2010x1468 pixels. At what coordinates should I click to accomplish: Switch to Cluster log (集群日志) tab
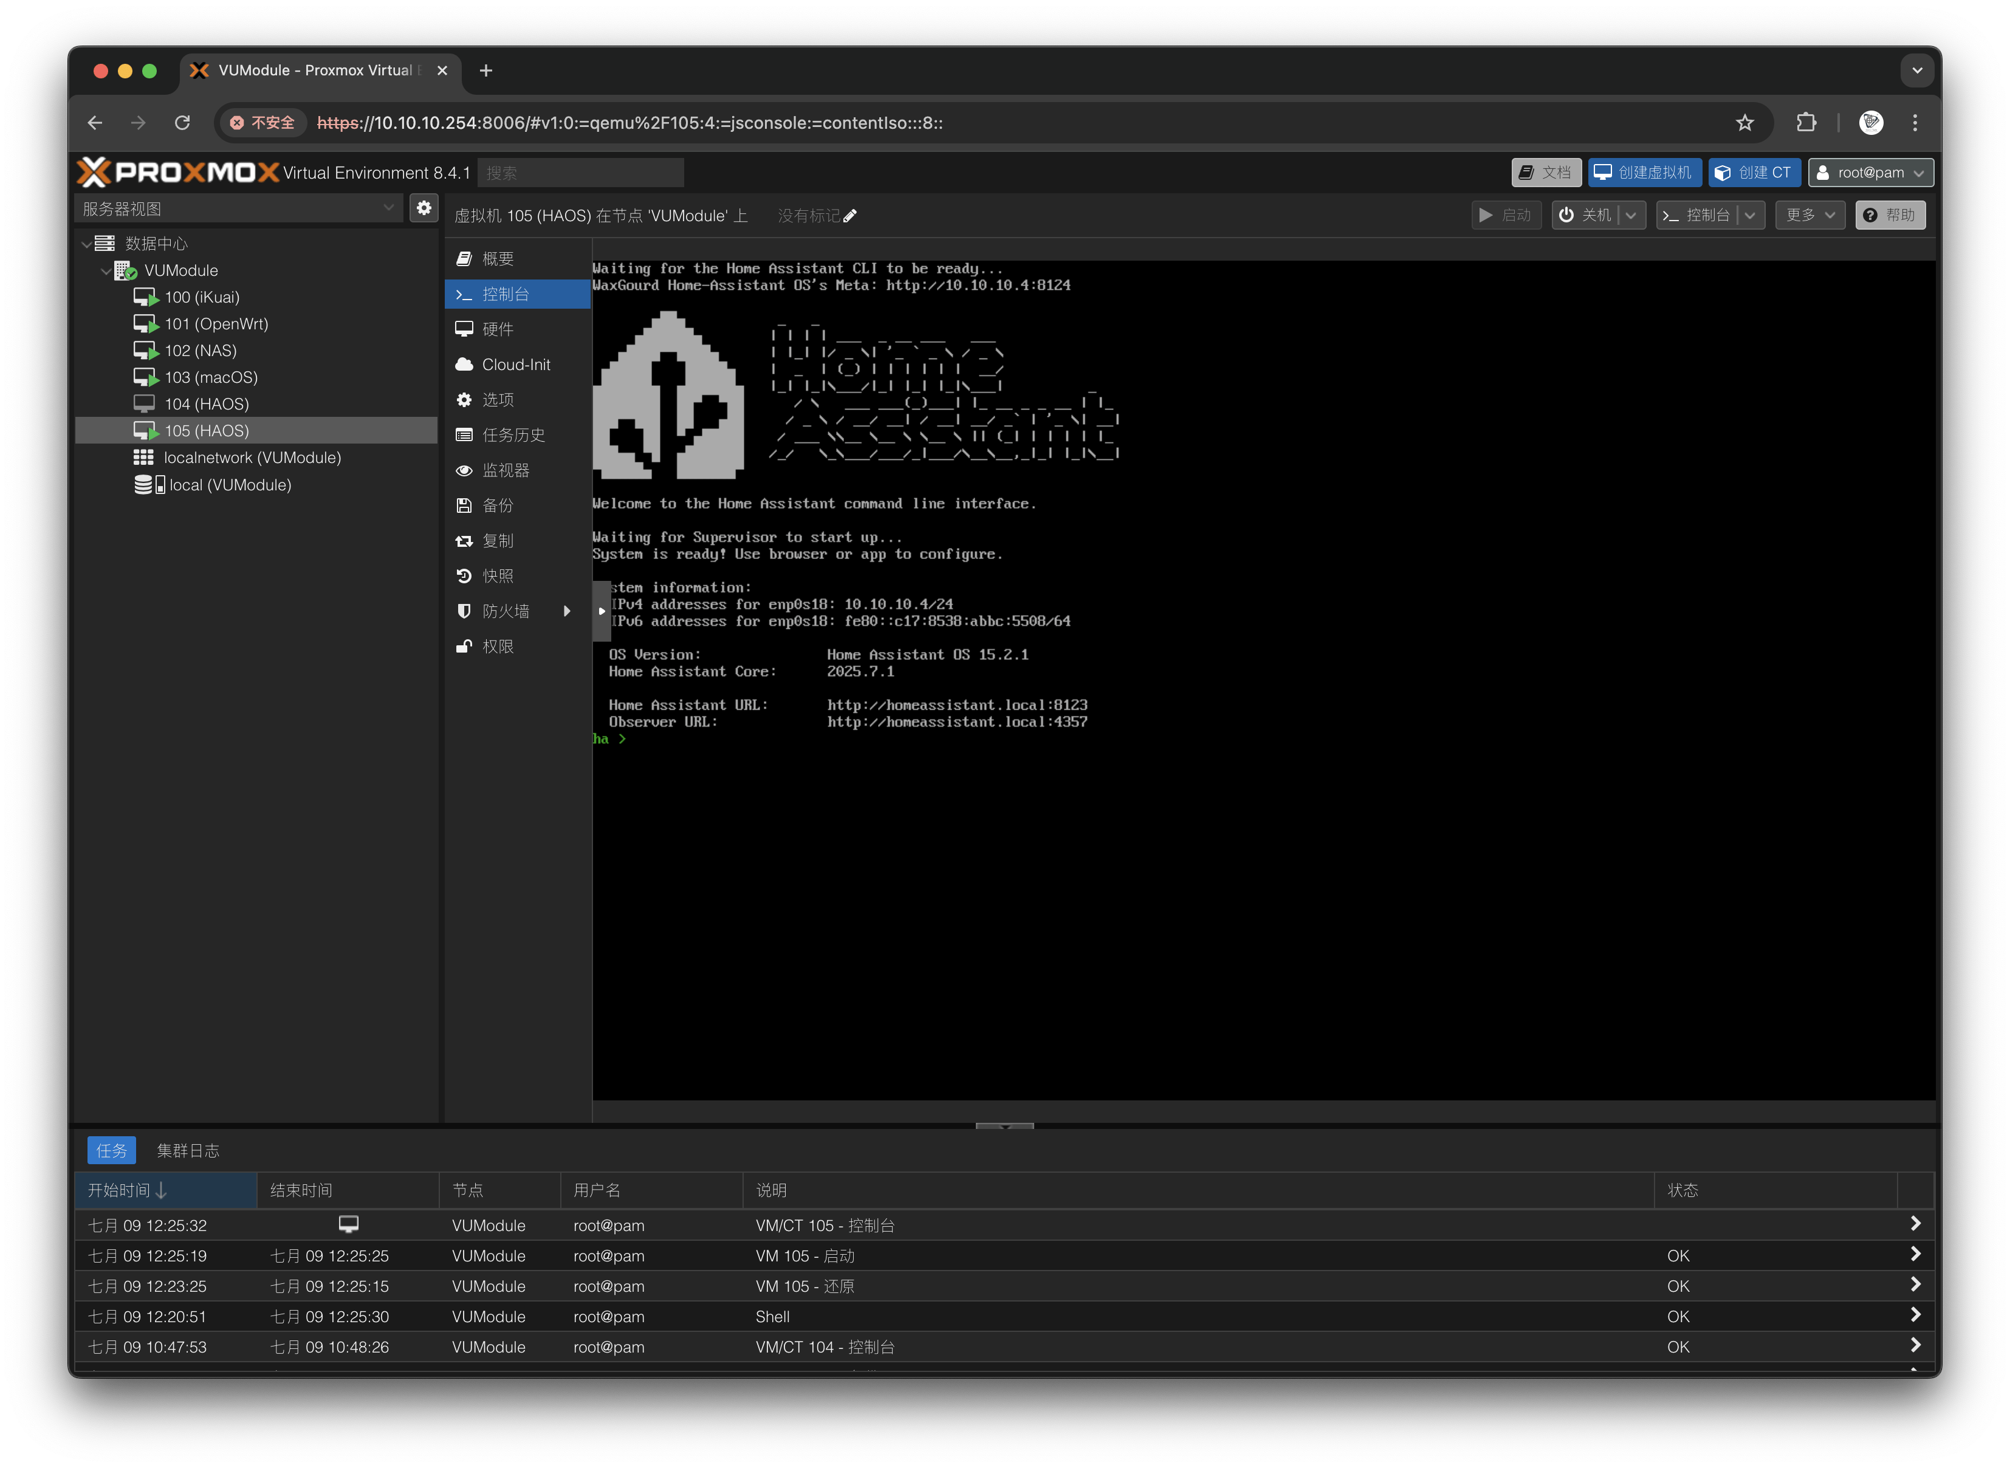[188, 1151]
